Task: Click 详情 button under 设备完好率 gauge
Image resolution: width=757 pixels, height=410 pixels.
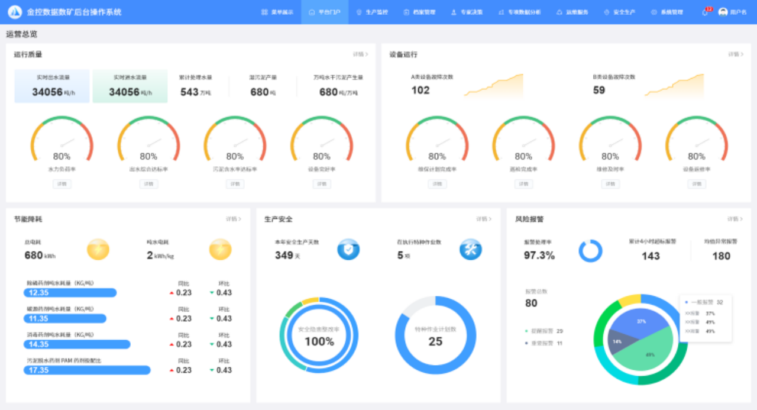Action: [322, 184]
